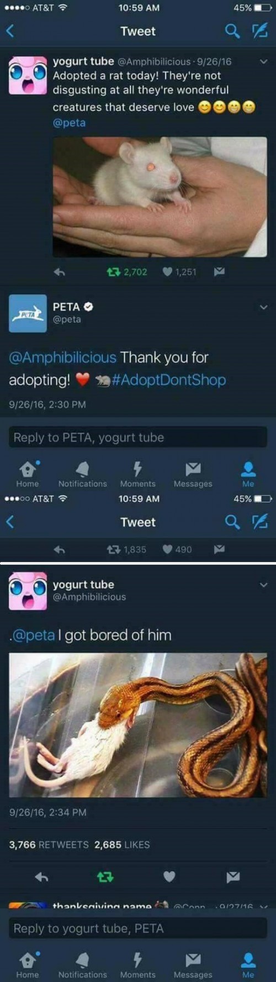
Task: Tap the heart icon showing 490
Action: [x=167, y=549]
